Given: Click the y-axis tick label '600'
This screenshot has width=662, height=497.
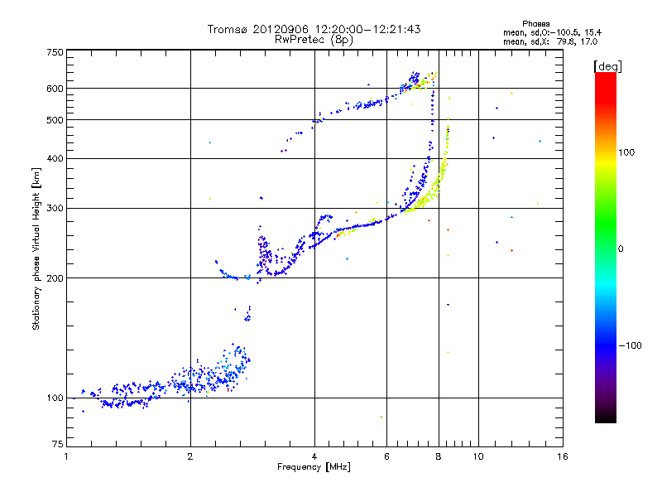Looking at the screenshot, I should tap(55, 89).
